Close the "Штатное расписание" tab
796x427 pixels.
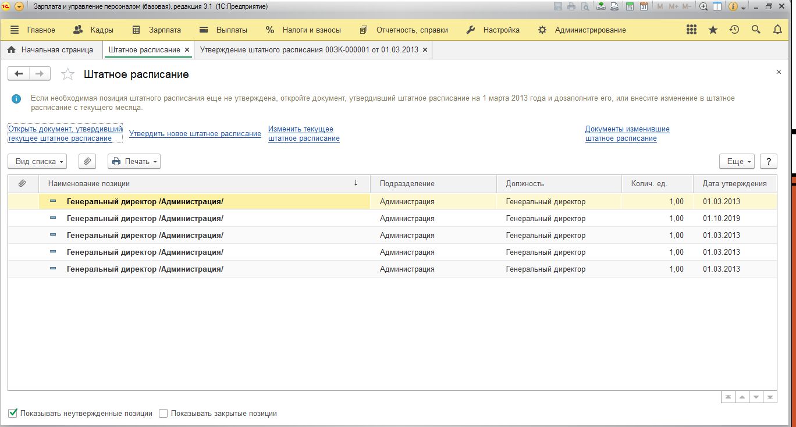[187, 50]
